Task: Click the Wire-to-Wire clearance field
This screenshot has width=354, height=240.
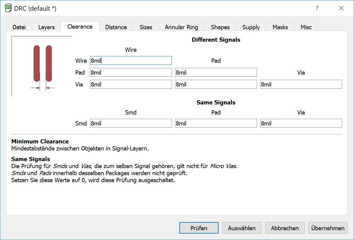Action: (x=131, y=61)
